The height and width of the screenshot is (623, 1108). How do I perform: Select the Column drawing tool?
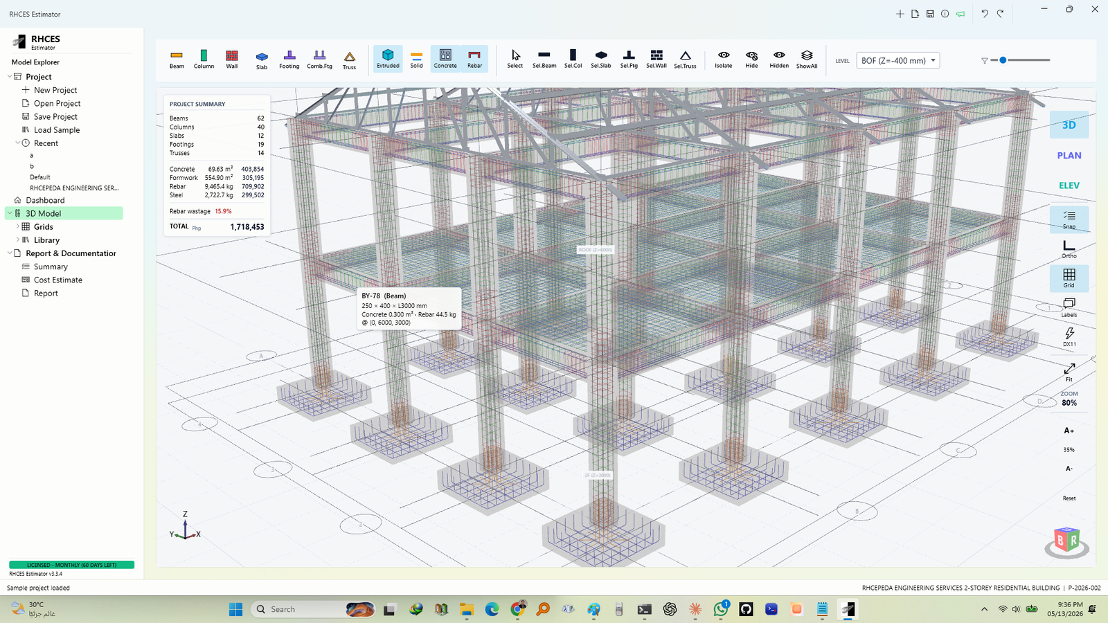[x=204, y=60]
